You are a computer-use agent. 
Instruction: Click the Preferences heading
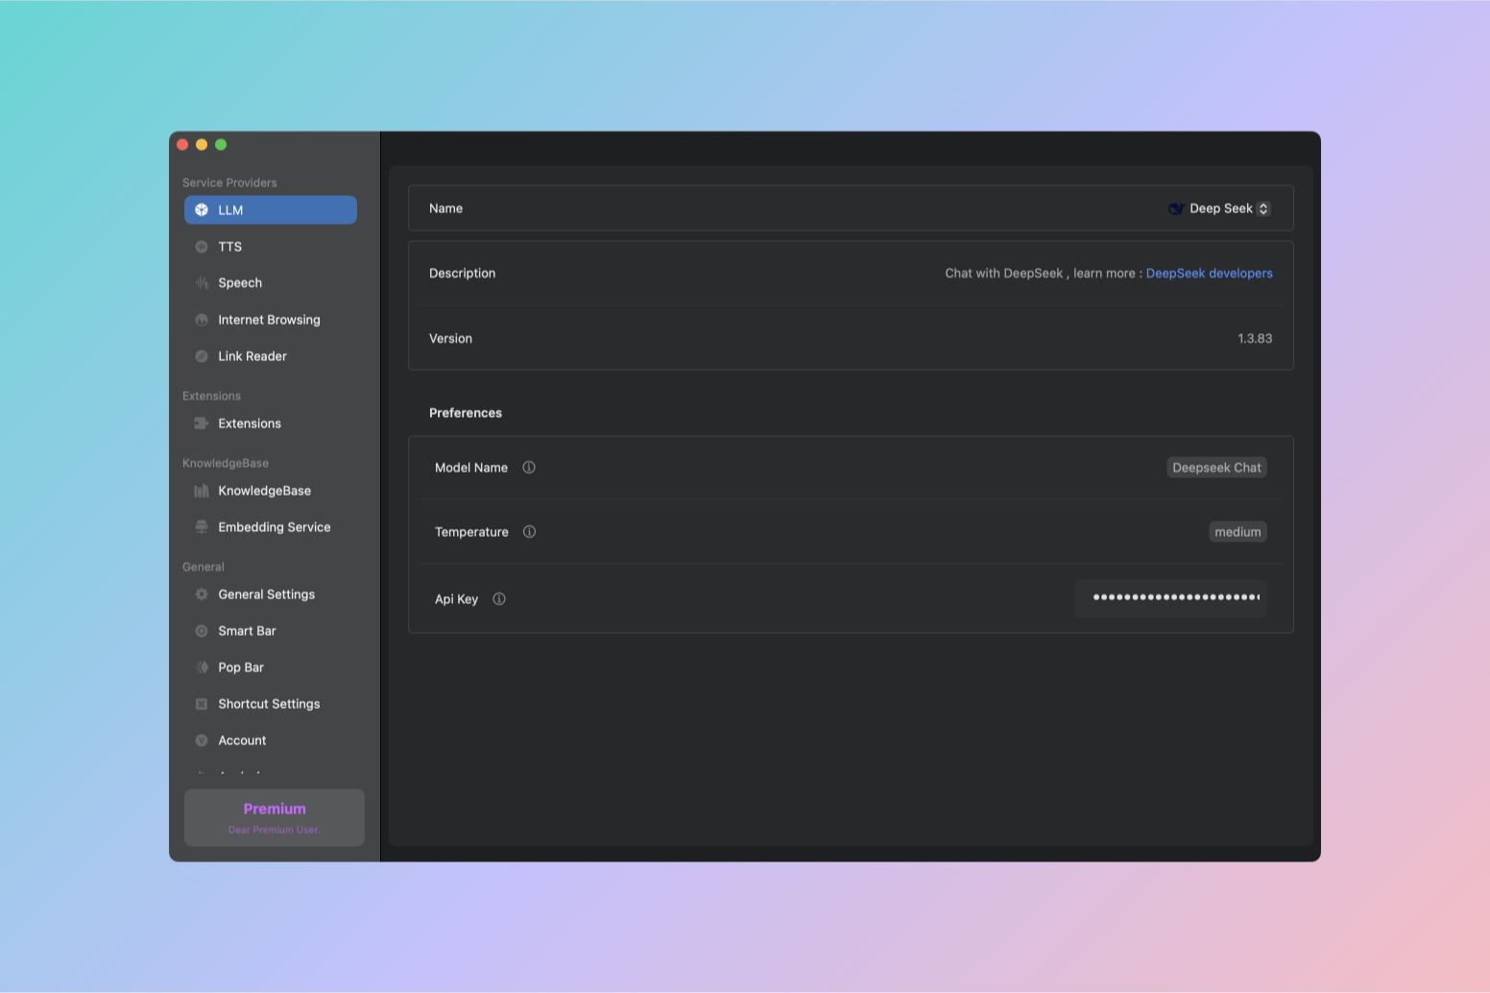point(466,413)
